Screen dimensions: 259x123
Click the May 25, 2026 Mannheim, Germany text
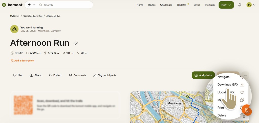pos(41,31)
